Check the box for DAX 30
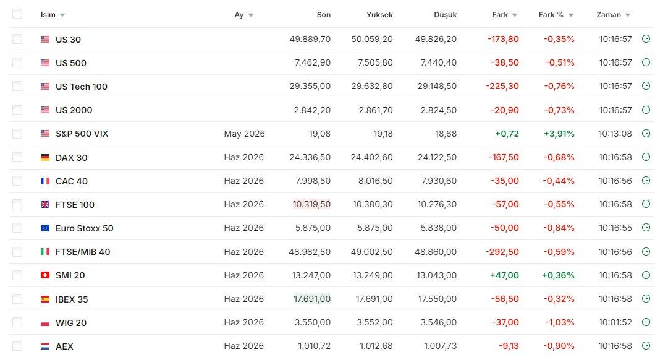 click(17, 157)
